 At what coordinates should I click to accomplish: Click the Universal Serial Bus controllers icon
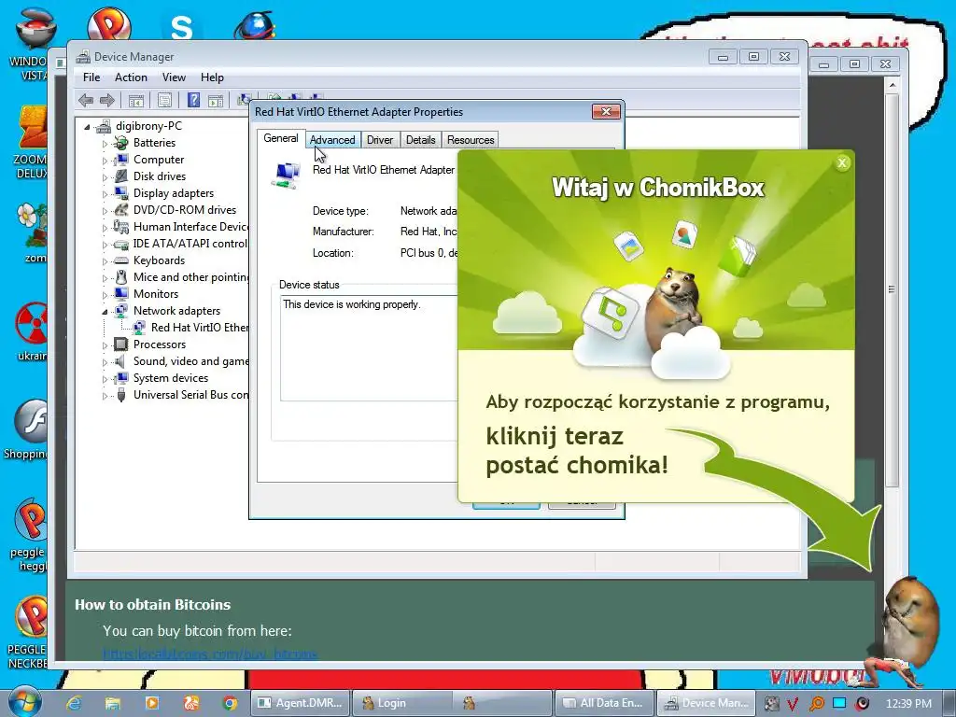click(x=121, y=395)
